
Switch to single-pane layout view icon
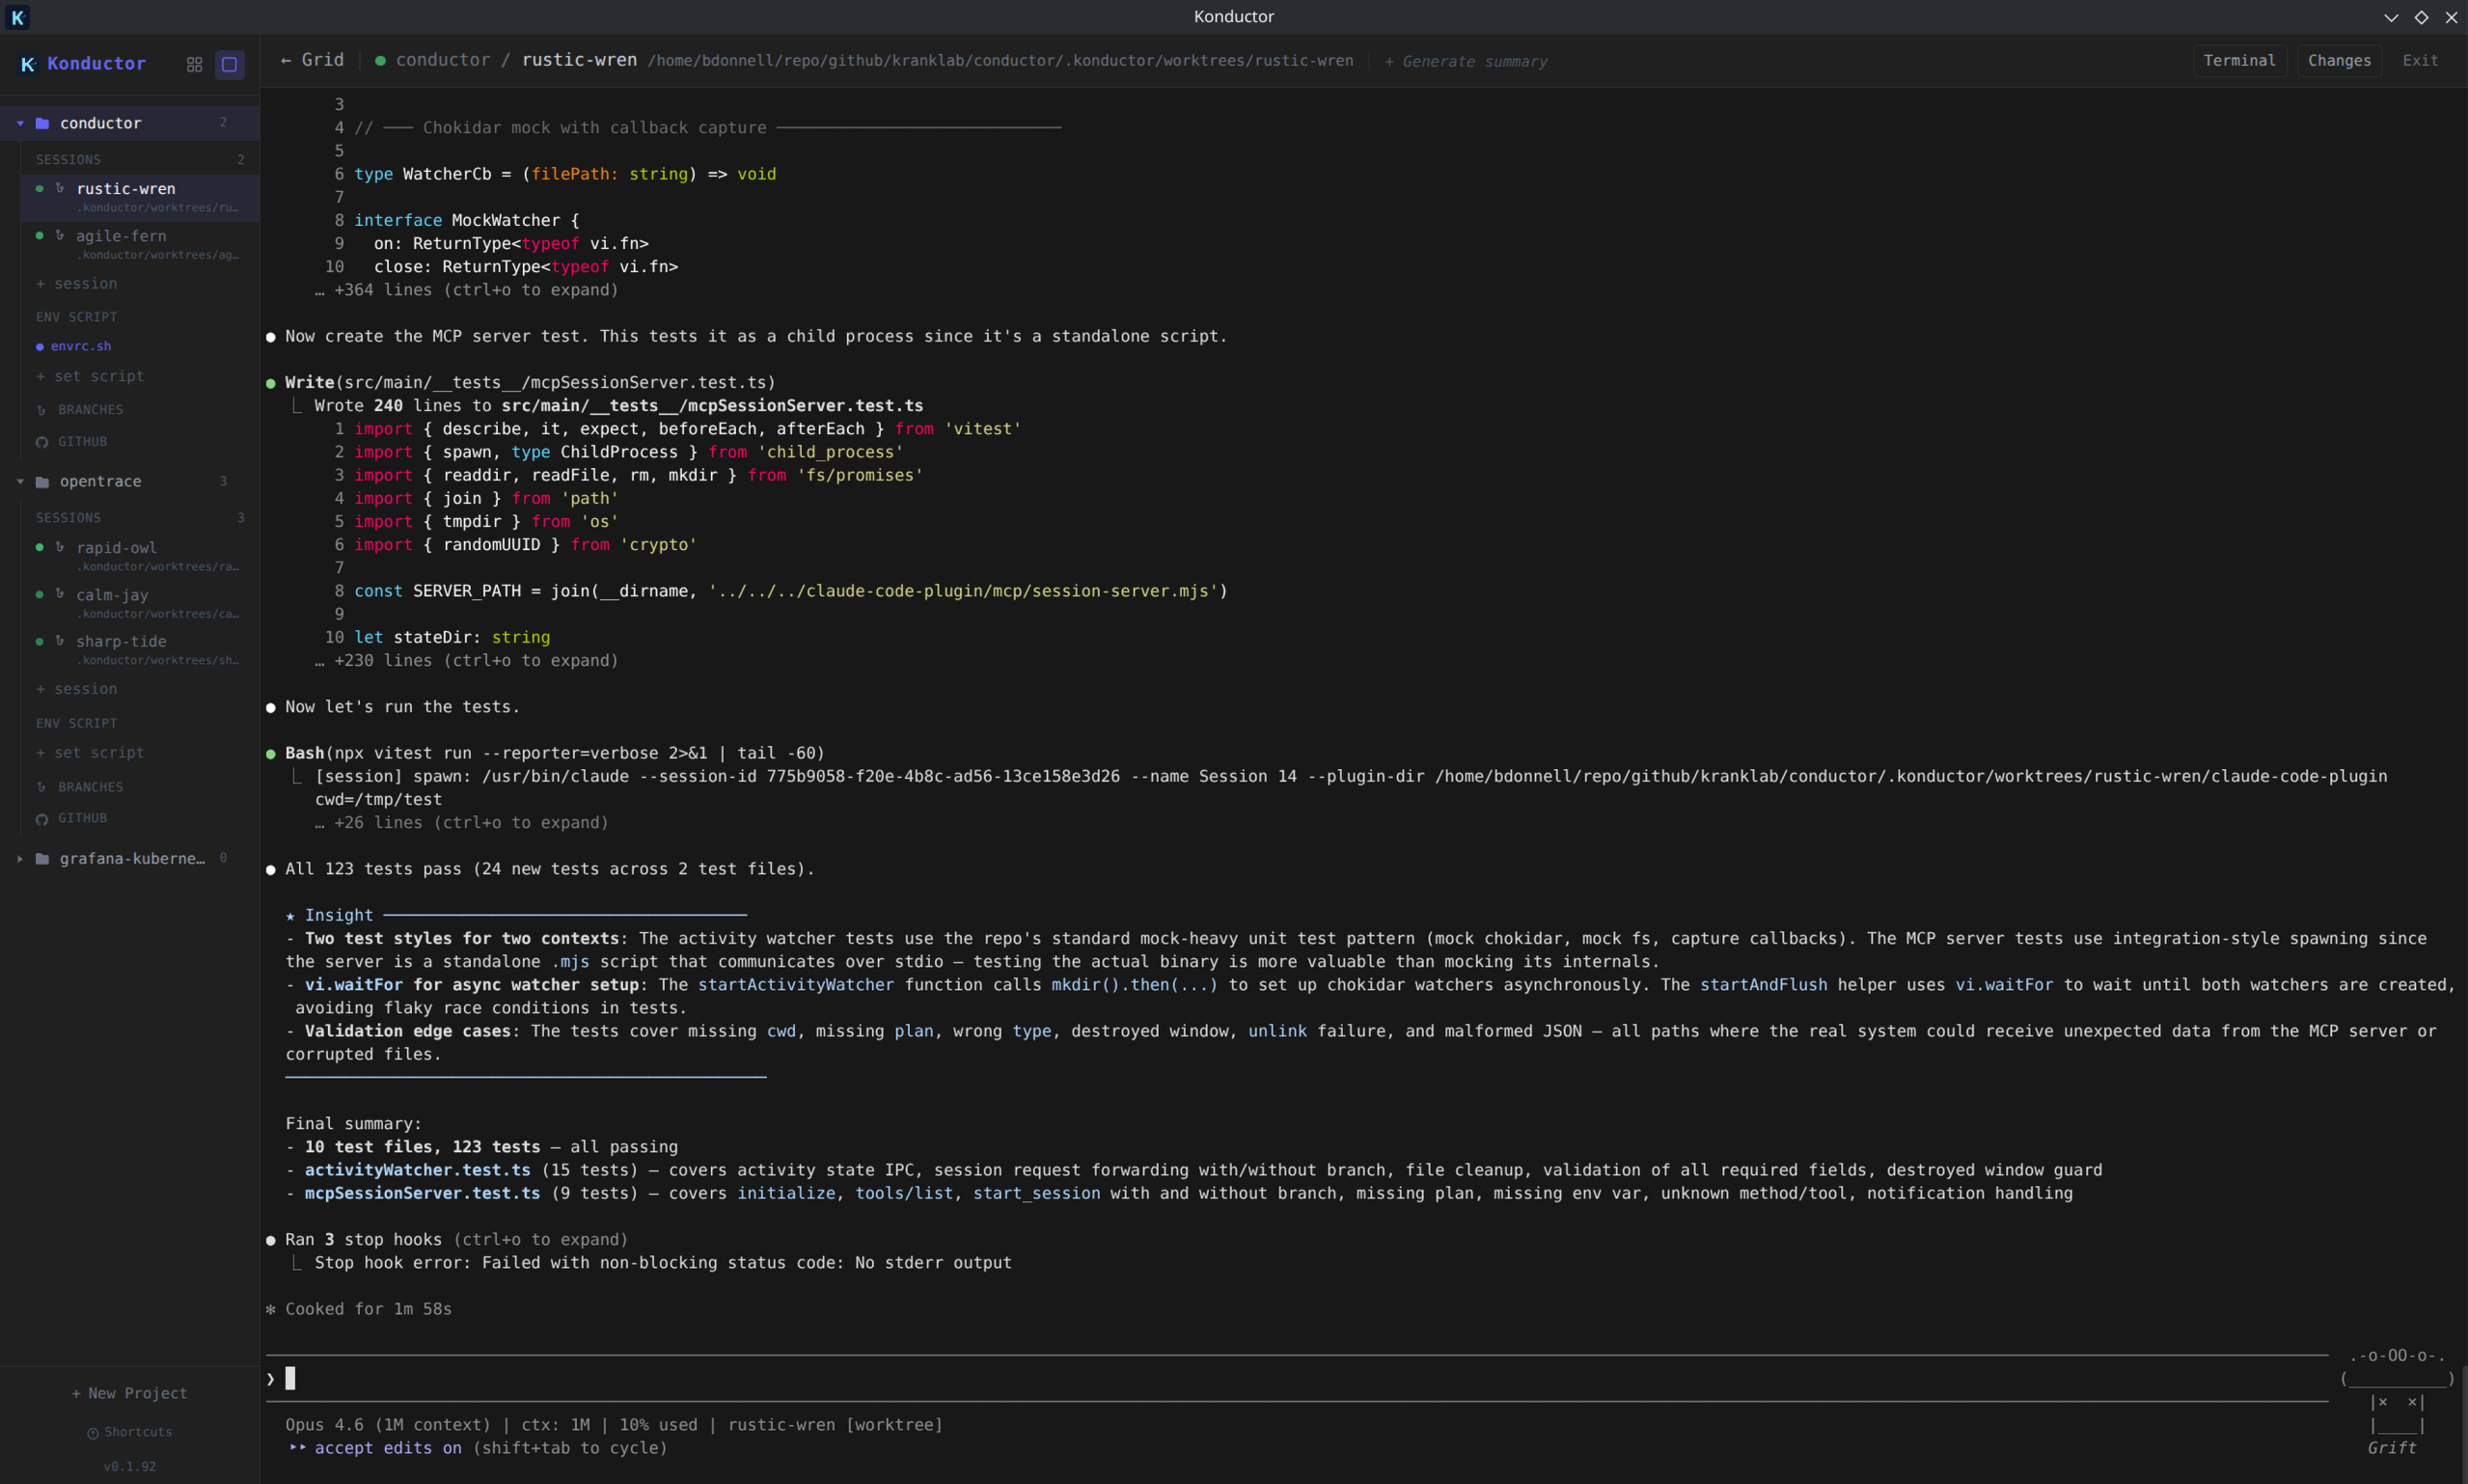click(x=229, y=64)
